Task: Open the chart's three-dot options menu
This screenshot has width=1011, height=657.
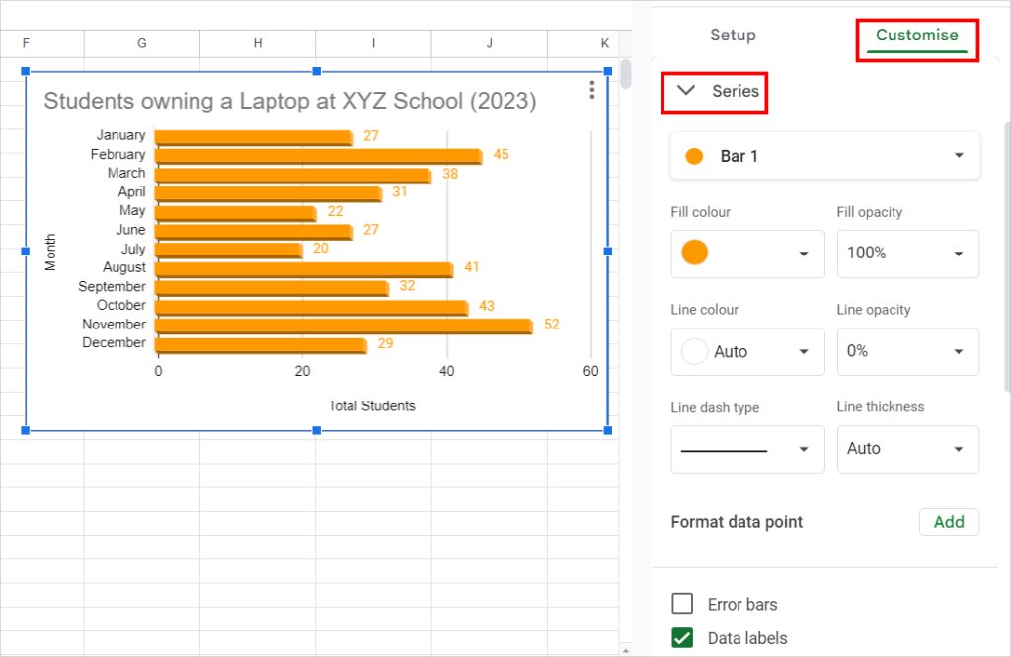Action: (590, 89)
